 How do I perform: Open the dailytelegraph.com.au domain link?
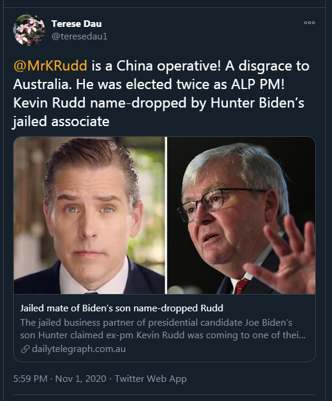[79, 349]
